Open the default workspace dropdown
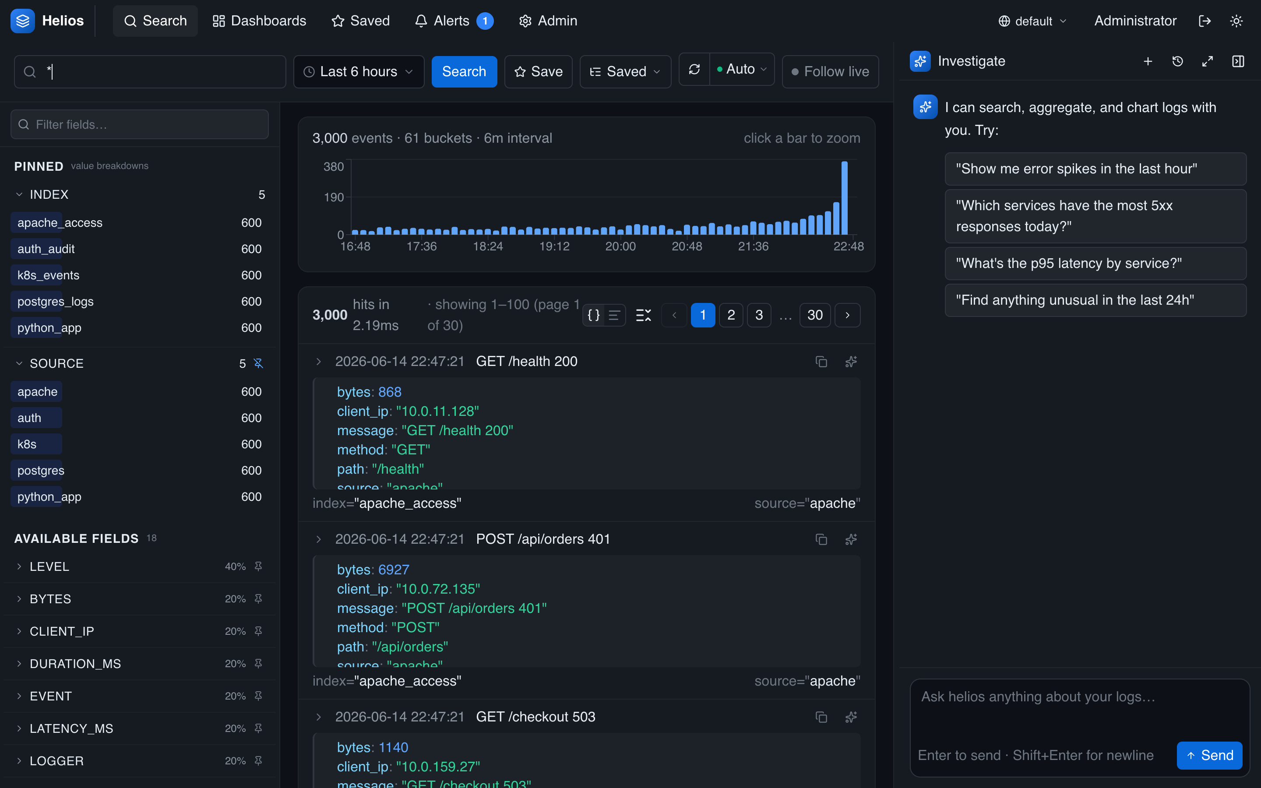Image resolution: width=1261 pixels, height=788 pixels. [x=1032, y=21]
